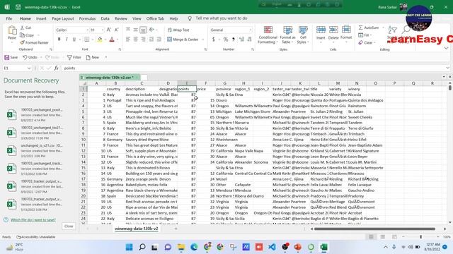The width and height of the screenshot is (453, 254).
Task: Apply Accounting dollar number format
Action: [x=214, y=40]
